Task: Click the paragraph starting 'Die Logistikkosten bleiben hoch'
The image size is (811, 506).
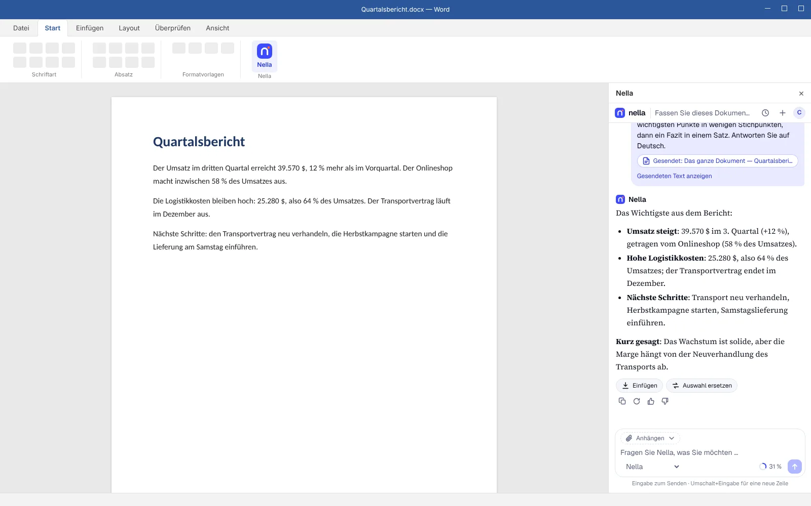Action: tap(302, 207)
